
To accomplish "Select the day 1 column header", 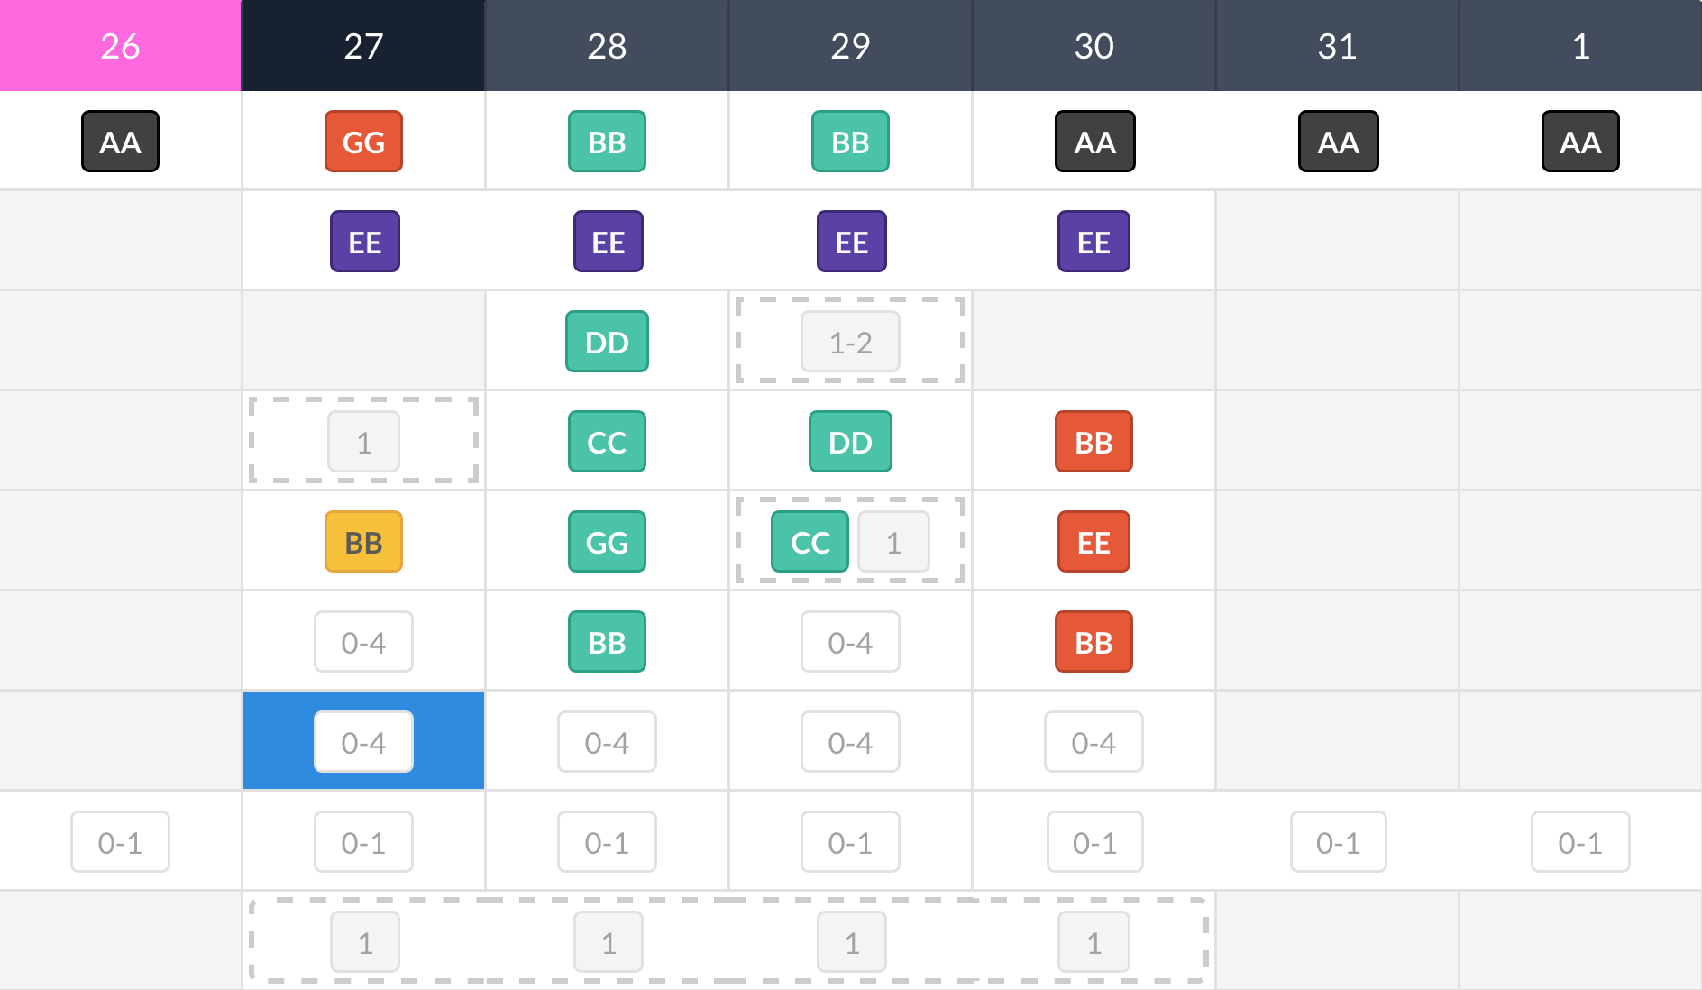I will tap(1580, 45).
